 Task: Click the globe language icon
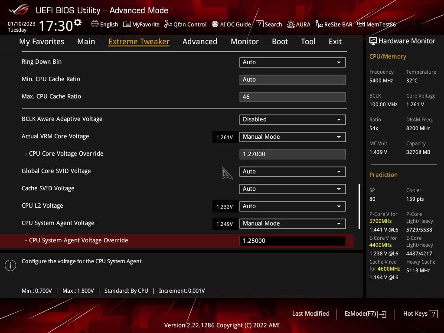(x=95, y=24)
